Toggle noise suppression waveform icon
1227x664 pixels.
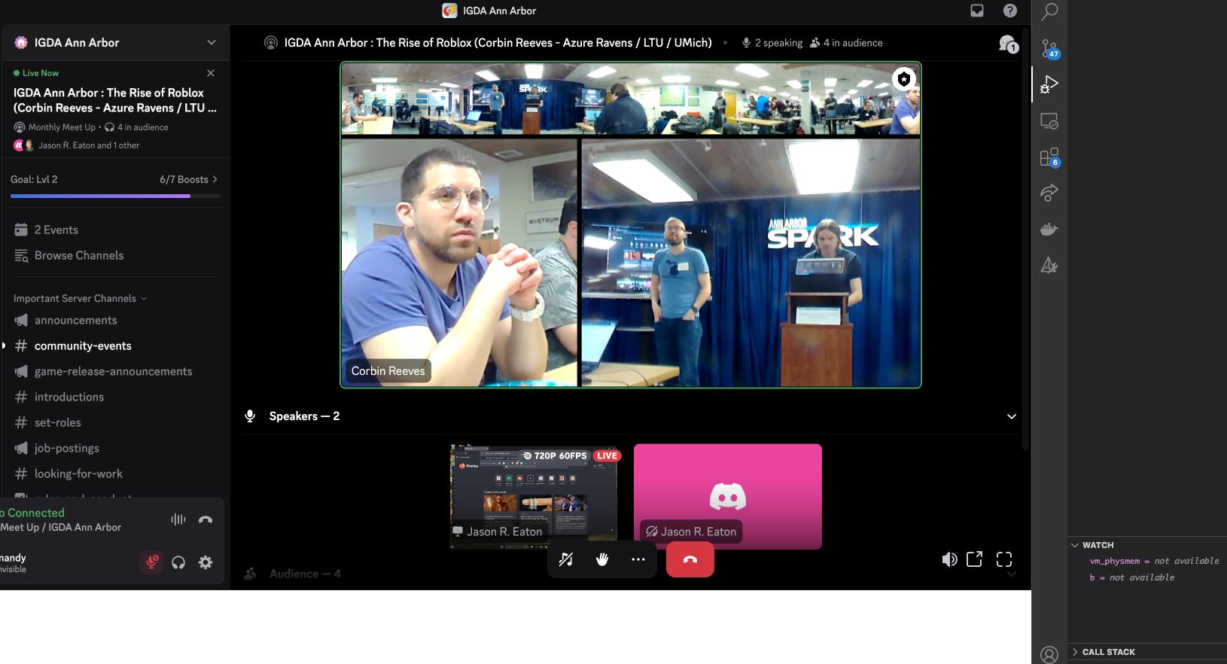pyautogui.click(x=178, y=519)
